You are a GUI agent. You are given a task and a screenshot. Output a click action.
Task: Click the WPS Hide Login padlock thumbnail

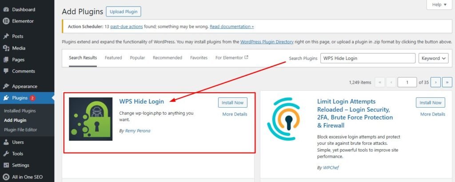click(x=91, y=119)
